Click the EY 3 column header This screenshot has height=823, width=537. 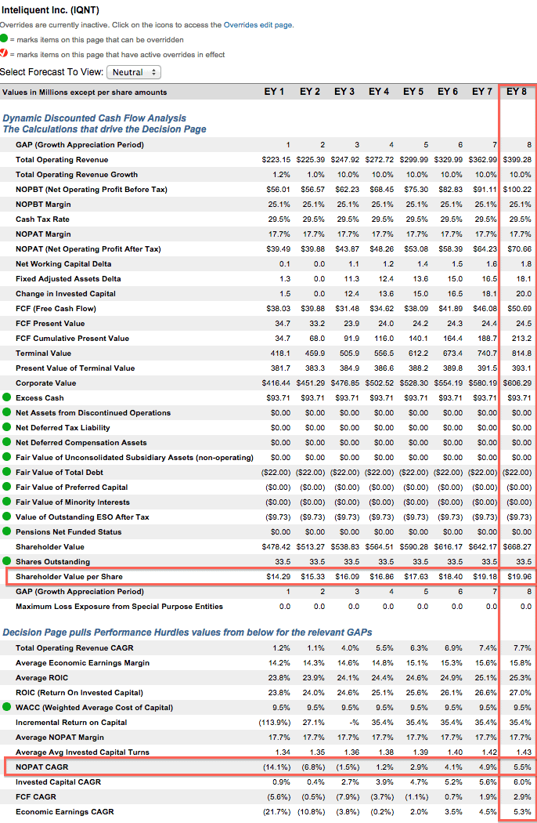344,92
